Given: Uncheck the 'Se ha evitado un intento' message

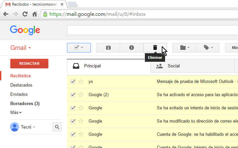Looking at the screenshot, I should [x=73, y=108].
